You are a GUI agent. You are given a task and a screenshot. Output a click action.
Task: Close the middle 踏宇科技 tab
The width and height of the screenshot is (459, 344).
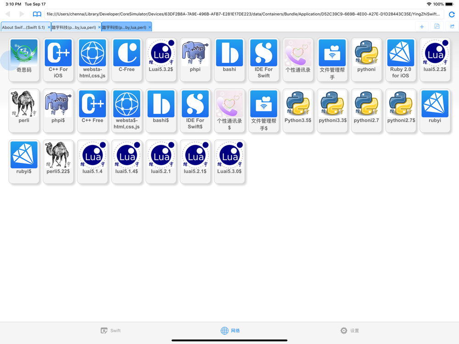99,27
